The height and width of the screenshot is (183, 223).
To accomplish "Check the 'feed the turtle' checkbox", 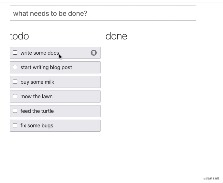I will pyautogui.click(x=15, y=111).
